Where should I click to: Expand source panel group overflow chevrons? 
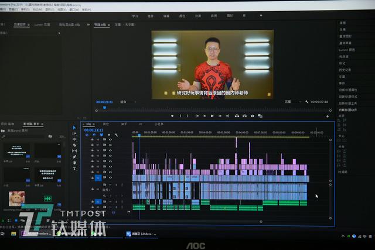pos(88,25)
